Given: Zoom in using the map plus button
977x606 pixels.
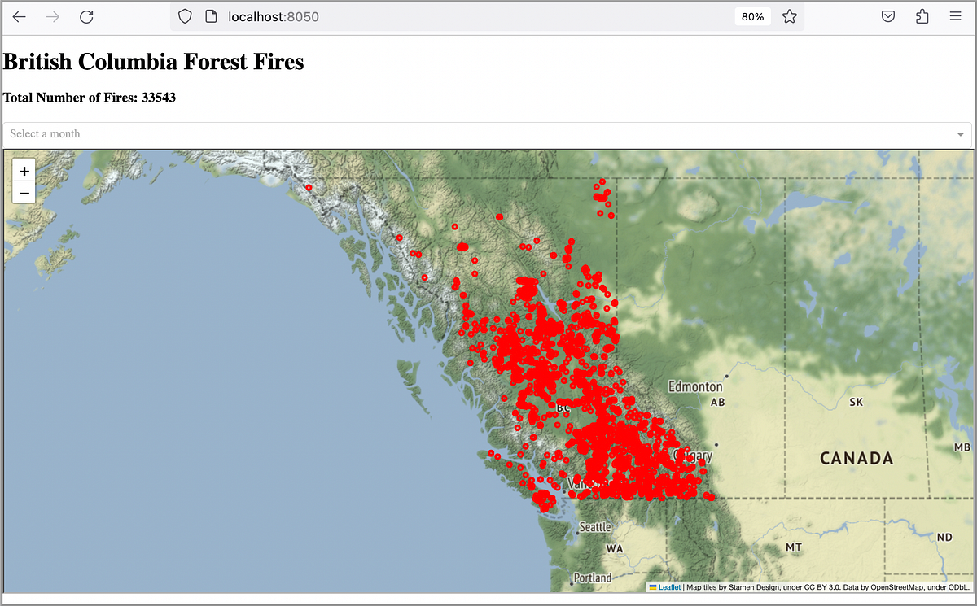Looking at the screenshot, I should [x=24, y=171].
